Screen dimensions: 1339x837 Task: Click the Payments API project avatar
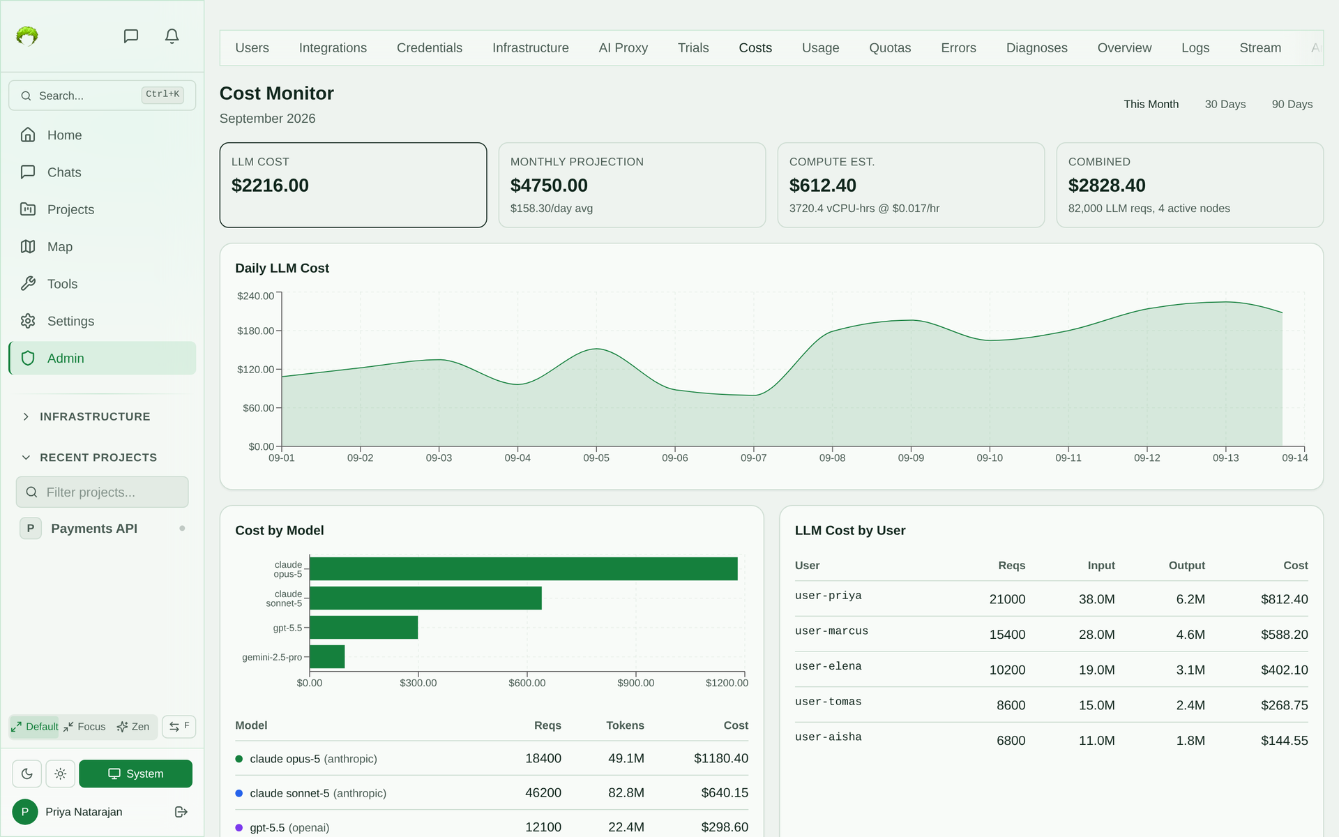tap(31, 529)
